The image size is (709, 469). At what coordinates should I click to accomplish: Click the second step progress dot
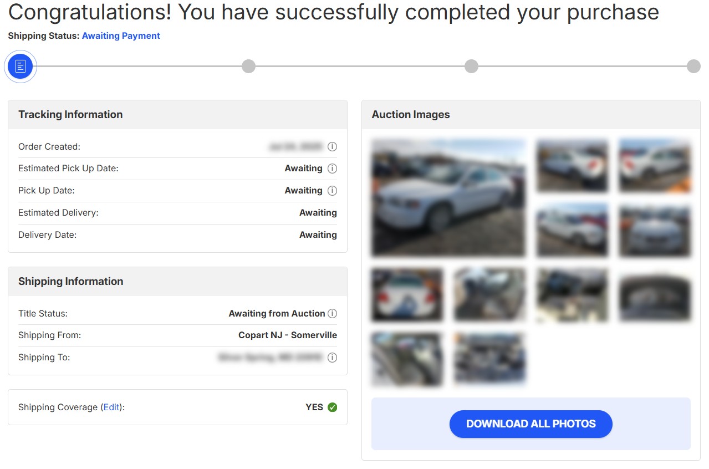click(x=248, y=67)
